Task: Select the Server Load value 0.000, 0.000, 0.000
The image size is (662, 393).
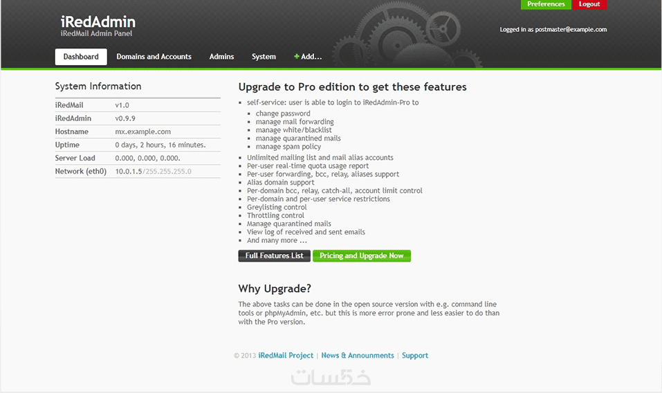Action: [x=147, y=158]
